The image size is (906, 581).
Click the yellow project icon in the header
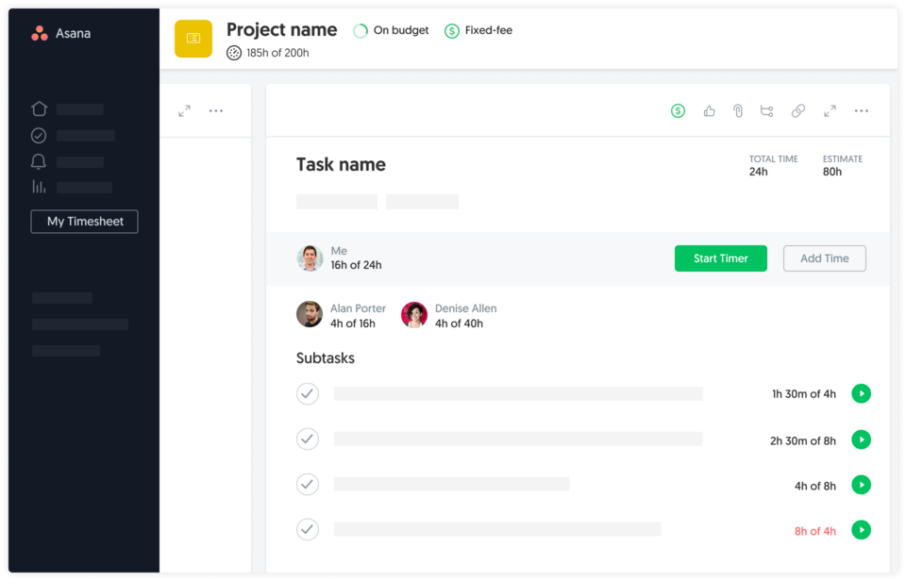[193, 39]
